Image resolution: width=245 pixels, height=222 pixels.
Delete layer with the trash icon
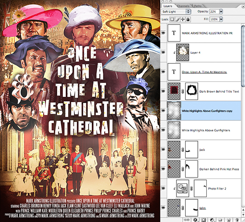coord(237,220)
